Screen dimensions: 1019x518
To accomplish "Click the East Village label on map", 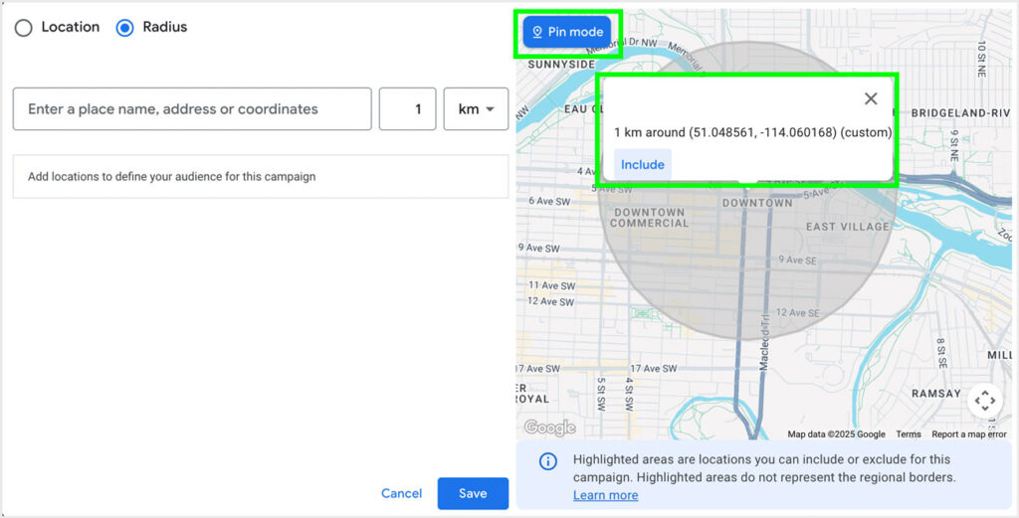I will (x=848, y=227).
